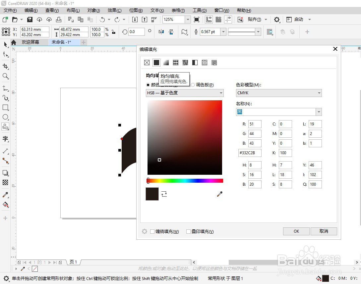Select the Texture fill icon
361x284 pixels.
(x=205, y=63)
